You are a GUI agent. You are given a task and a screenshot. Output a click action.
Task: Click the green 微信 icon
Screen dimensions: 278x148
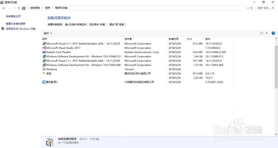click(x=44, y=73)
